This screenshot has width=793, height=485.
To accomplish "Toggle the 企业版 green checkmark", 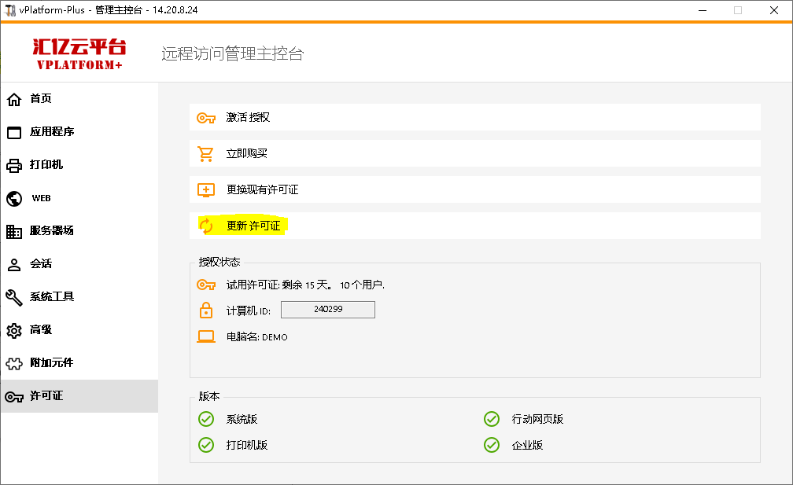I will [492, 445].
